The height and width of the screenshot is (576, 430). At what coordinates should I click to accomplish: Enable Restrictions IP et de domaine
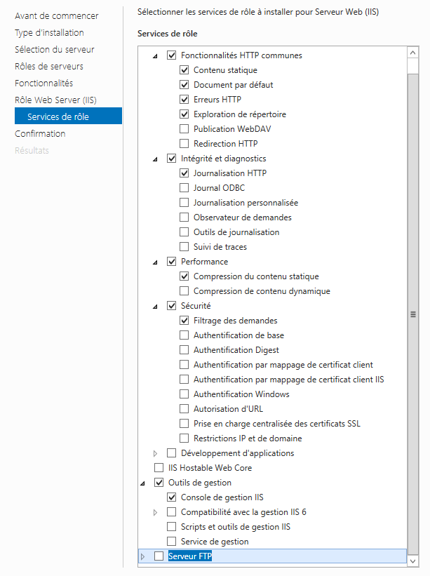(184, 438)
